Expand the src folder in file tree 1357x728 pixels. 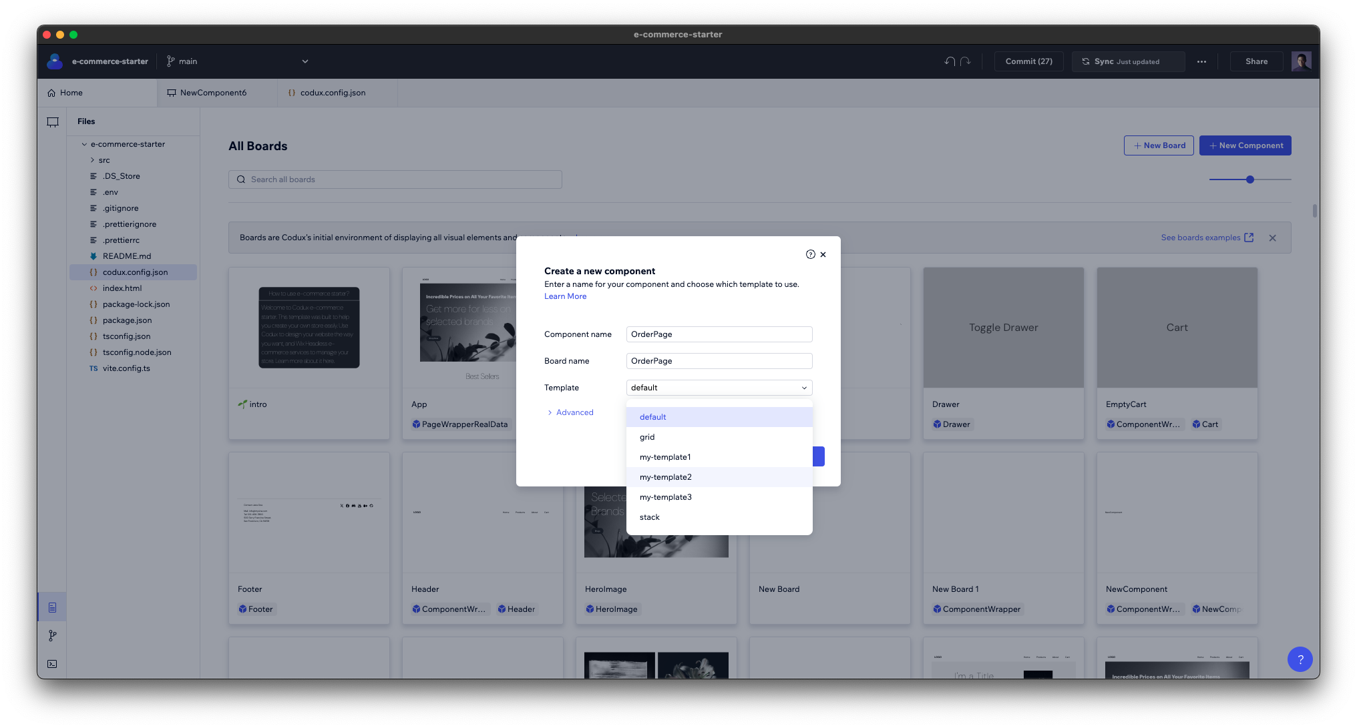pyautogui.click(x=92, y=159)
